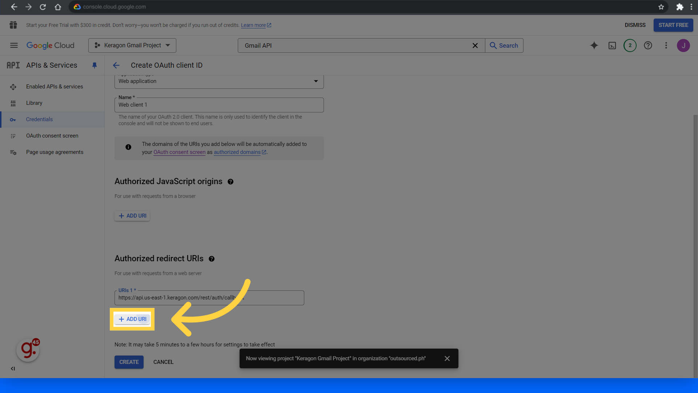The height and width of the screenshot is (393, 698).
Task: Focus the Name field Web client 1
Action: point(219,105)
